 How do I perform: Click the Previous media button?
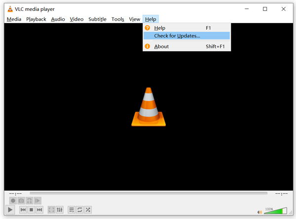(23, 210)
